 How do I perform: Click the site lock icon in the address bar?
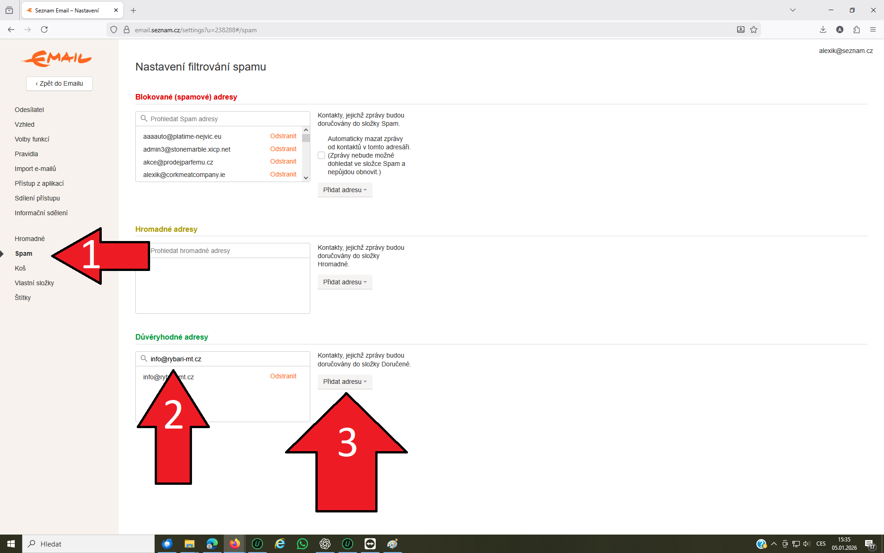coord(127,29)
